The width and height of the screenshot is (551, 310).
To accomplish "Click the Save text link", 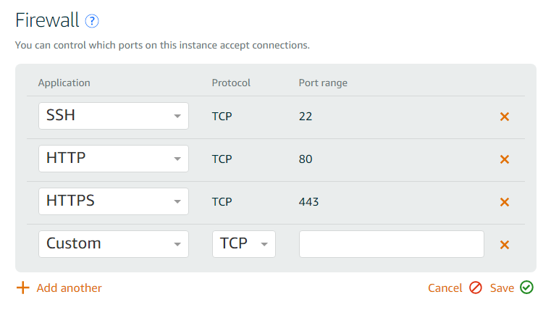I will click(502, 288).
